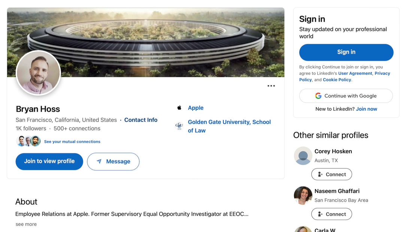Screen dimensions: 412x232
Task: Click the Join now link
Action: click(366, 109)
